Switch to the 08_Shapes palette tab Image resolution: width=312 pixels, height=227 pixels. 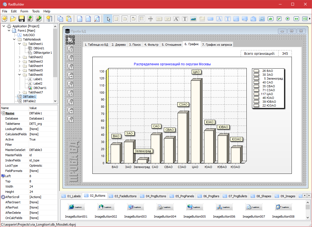click(x=261, y=196)
